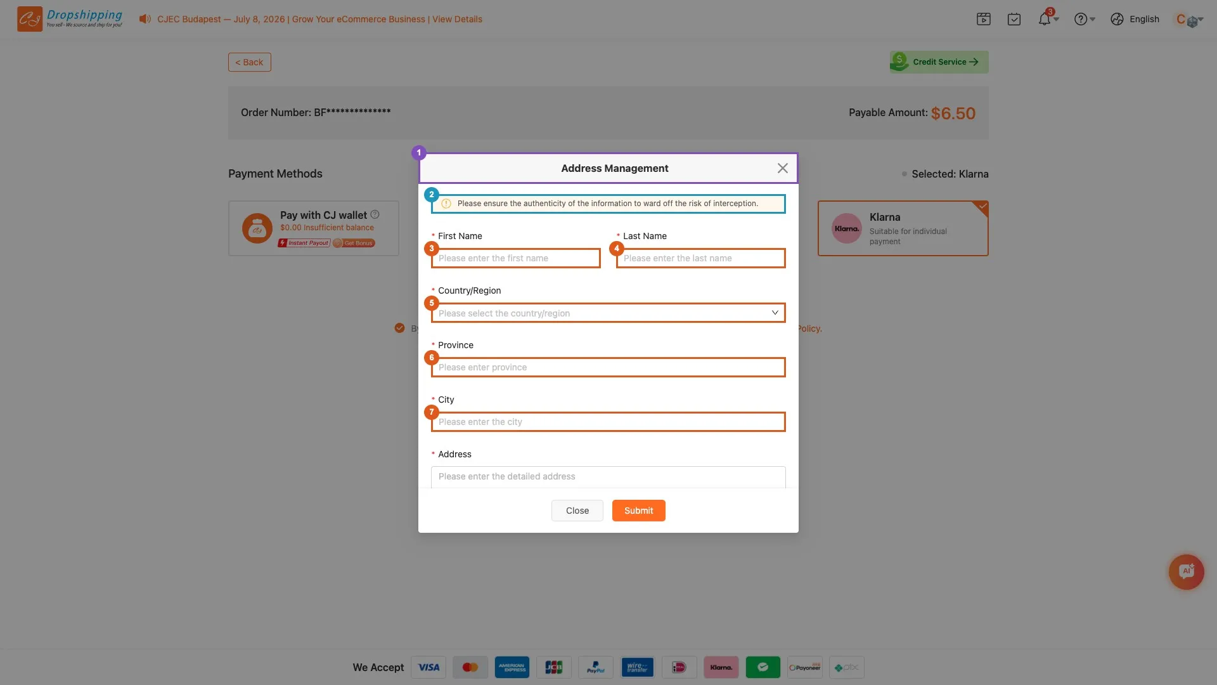
Task: Open the help question mark menu
Action: point(1081,19)
